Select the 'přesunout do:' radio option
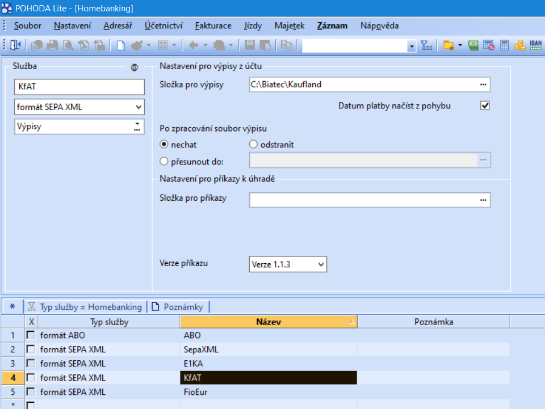The height and width of the screenshot is (409, 545). point(165,161)
